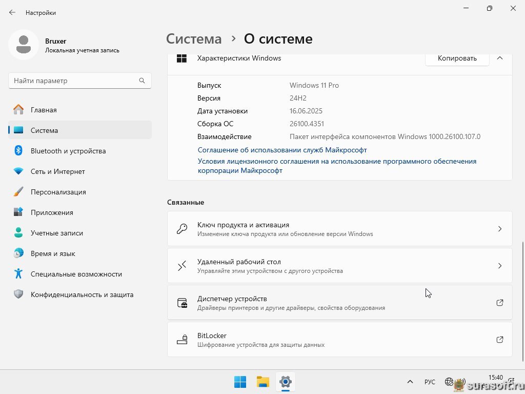Click the О системе page title
525x394 pixels.
(278, 39)
